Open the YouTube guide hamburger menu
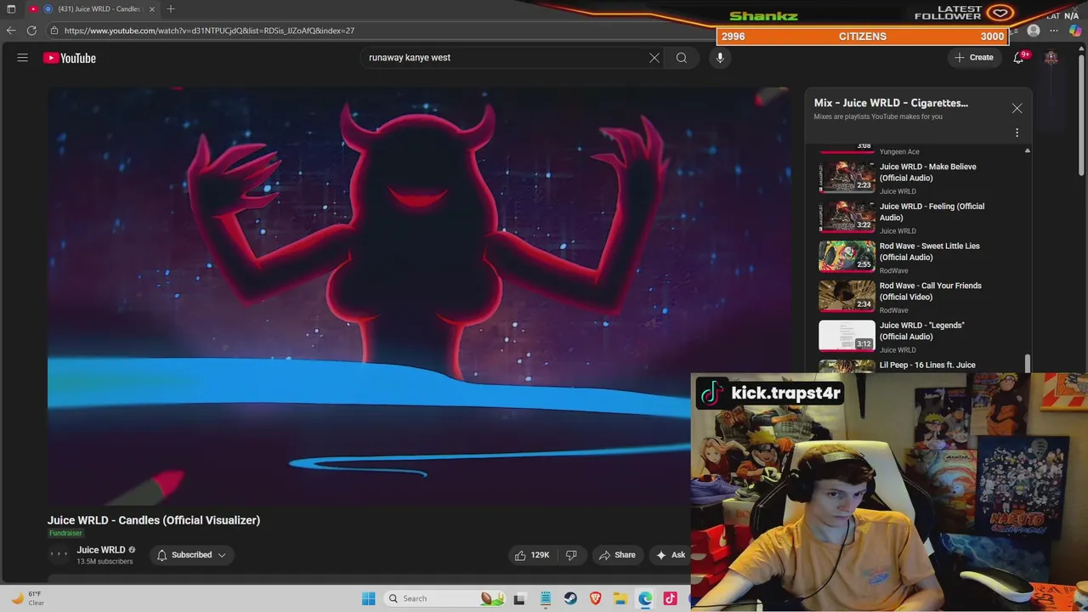The height and width of the screenshot is (612, 1088). tap(23, 58)
